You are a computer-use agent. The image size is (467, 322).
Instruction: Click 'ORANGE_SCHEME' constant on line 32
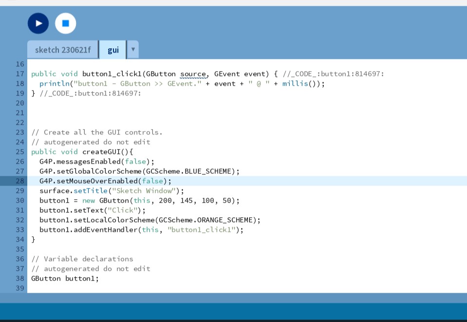pos(224,220)
